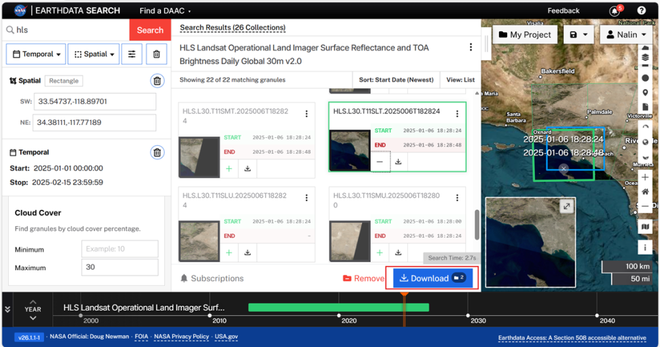
Task: Download granule HLS.L30.T11SLU
Action: [247, 253]
